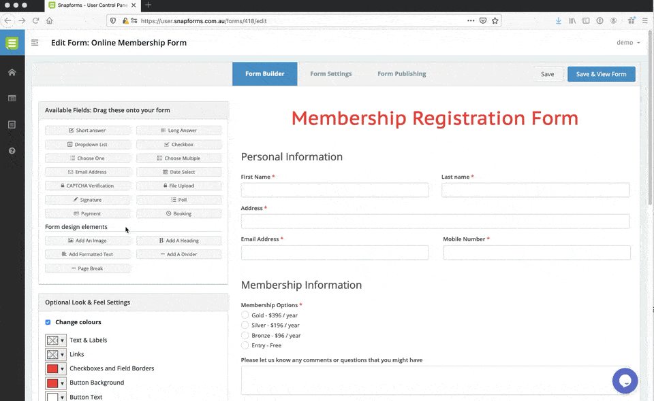Screen dimensions: 654x401
Task: Click the Snapforms logo icon
Action: click(12, 43)
